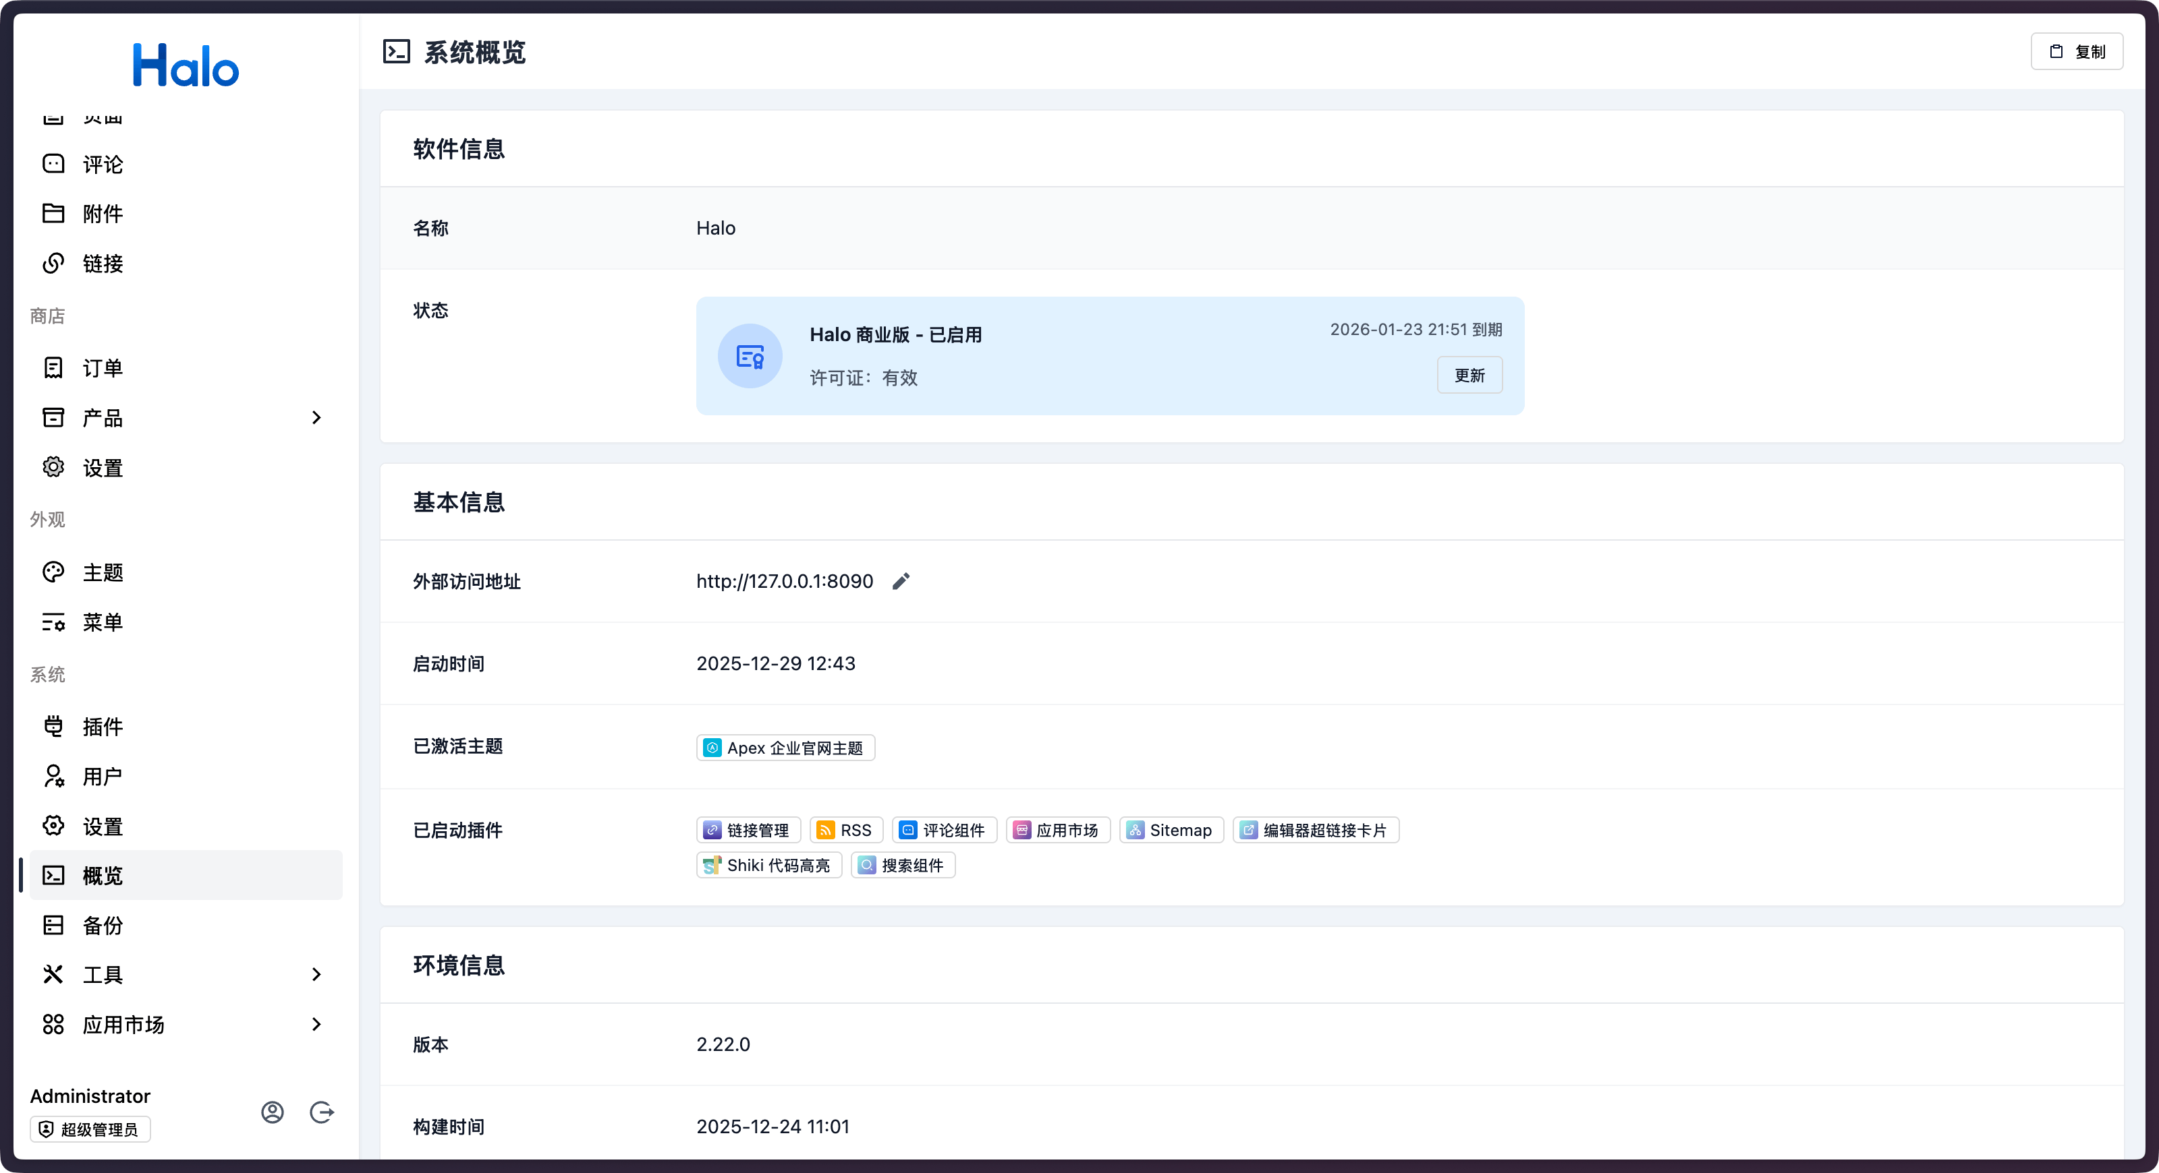Open the 搜索组件 plugin tag
This screenshot has width=2159, height=1173.
(903, 865)
